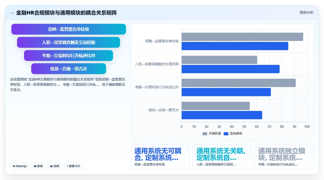Open the 通用系统独立模块 data card
The width and height of the screenshot is (324, 180).
coord(284,157)
